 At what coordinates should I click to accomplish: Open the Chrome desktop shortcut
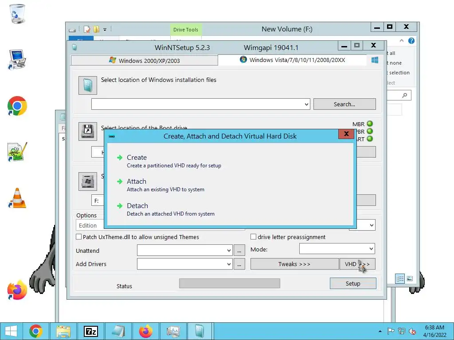[17, 106]
